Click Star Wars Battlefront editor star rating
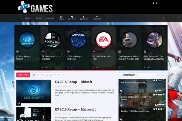182x121 pixels. (159, 80)
